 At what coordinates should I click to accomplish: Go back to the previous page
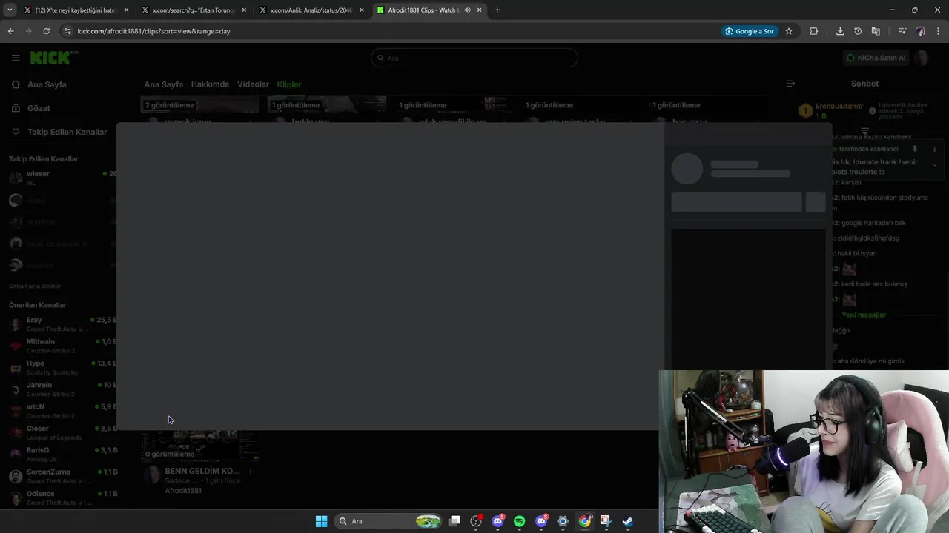click(x=10, y=31)
